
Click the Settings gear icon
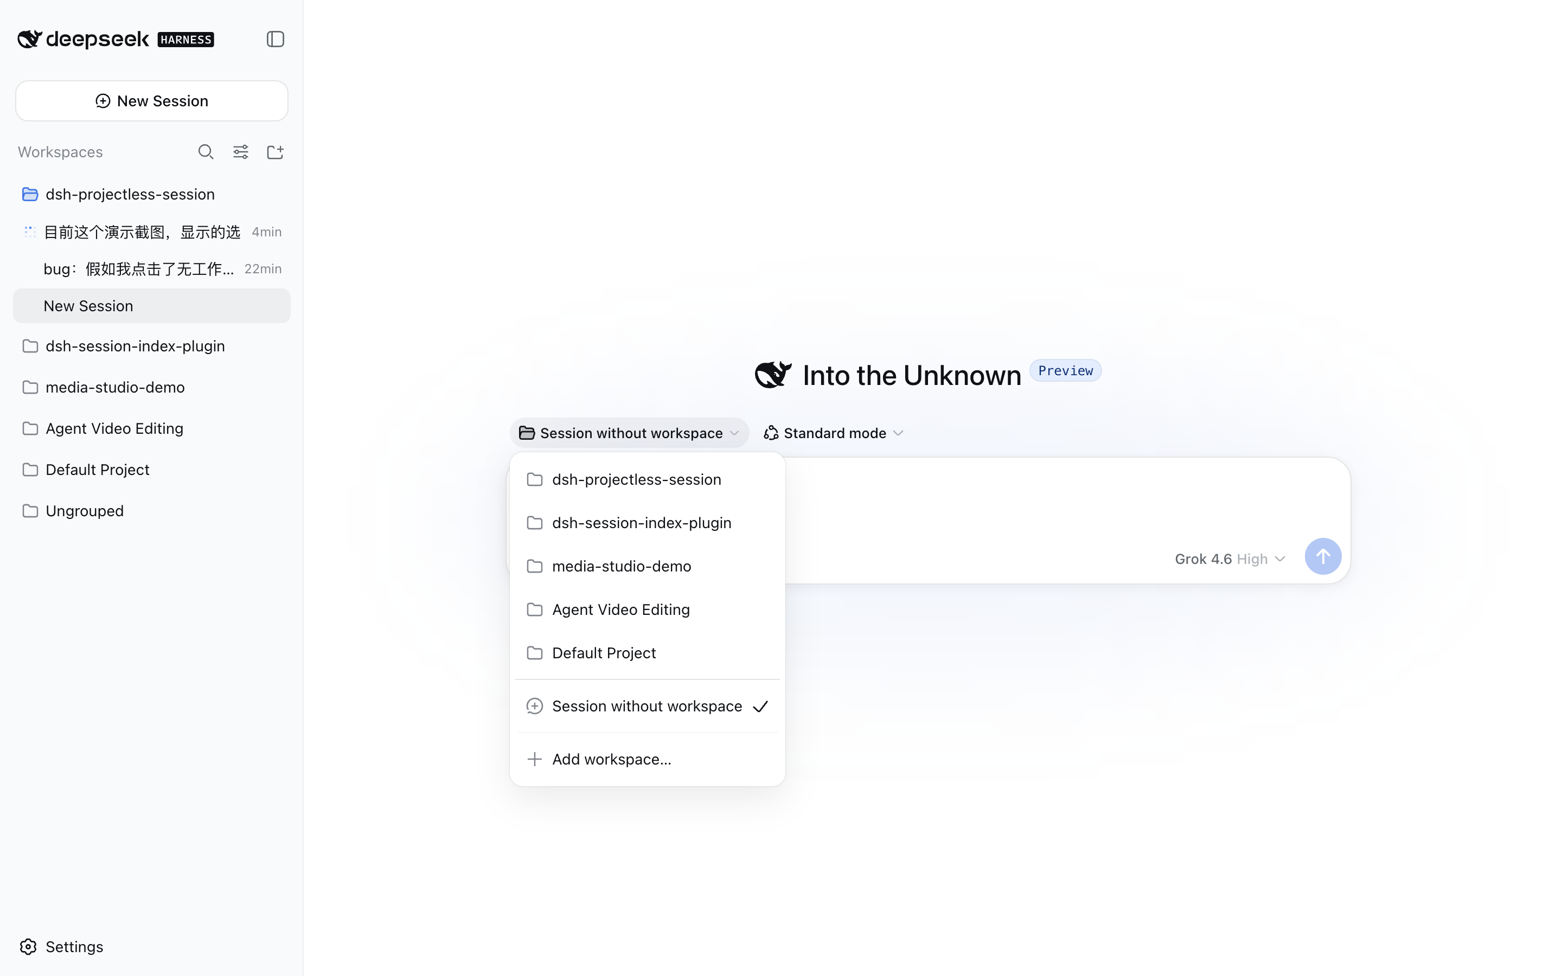click(x=28, y=946)
